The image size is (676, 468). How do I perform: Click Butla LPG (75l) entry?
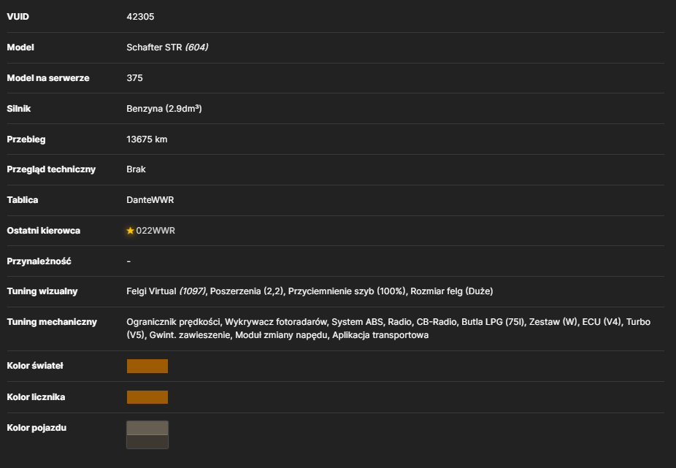tap(493, 322)
